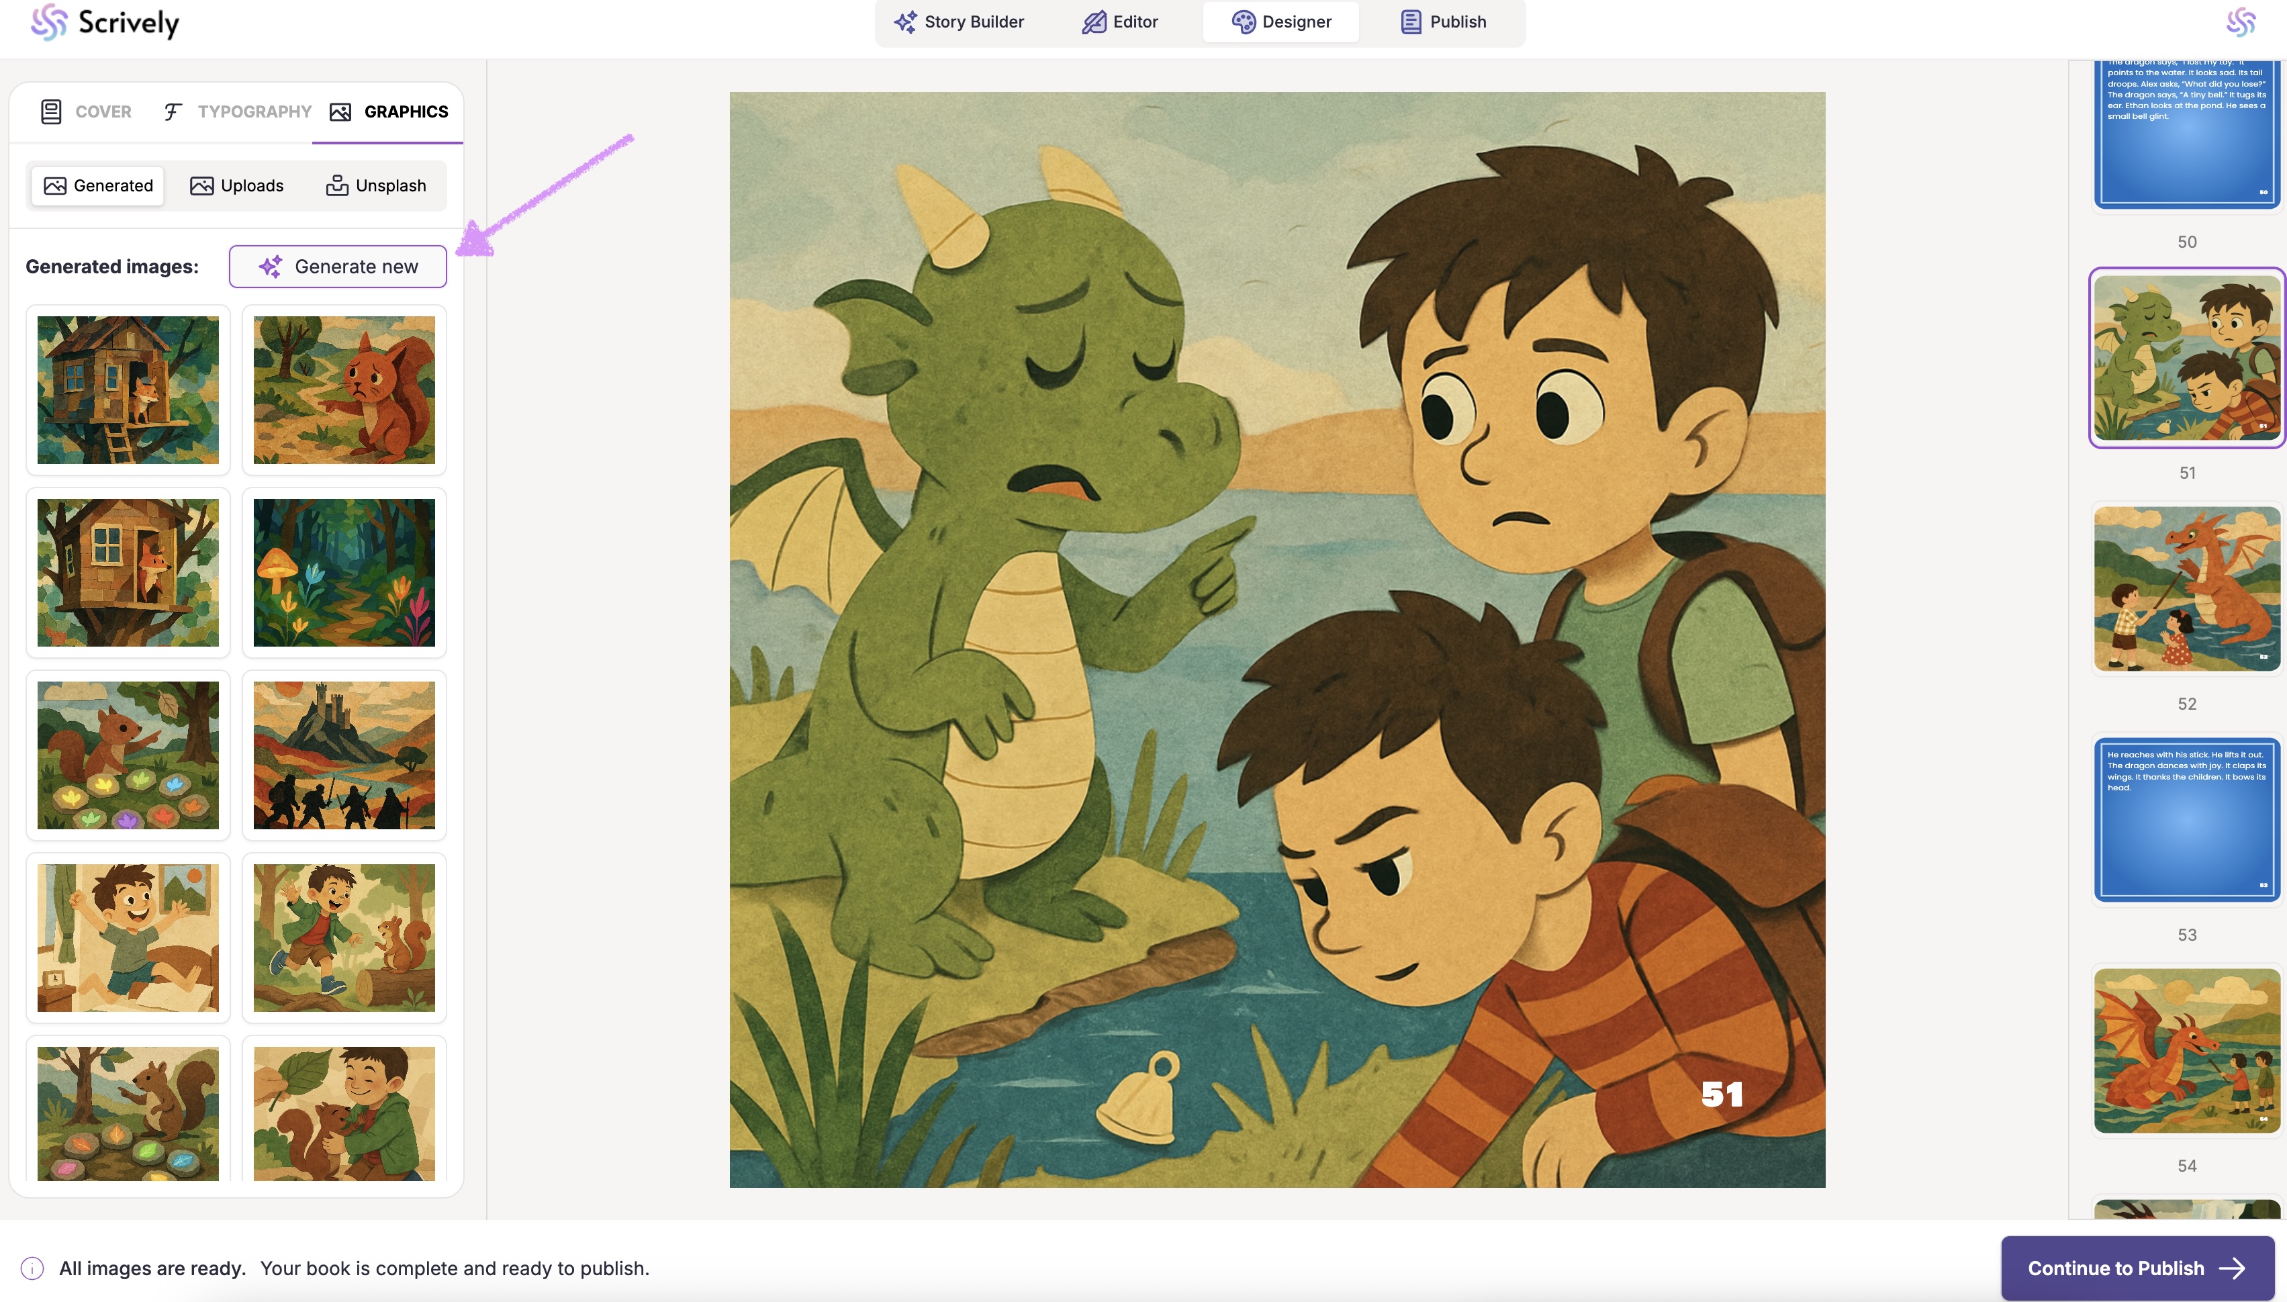Click Continue to Publish button
Image resolution: width=2287 pixels, height=1302 pixels.
pyautogui.click(x=2137, y=1268)
